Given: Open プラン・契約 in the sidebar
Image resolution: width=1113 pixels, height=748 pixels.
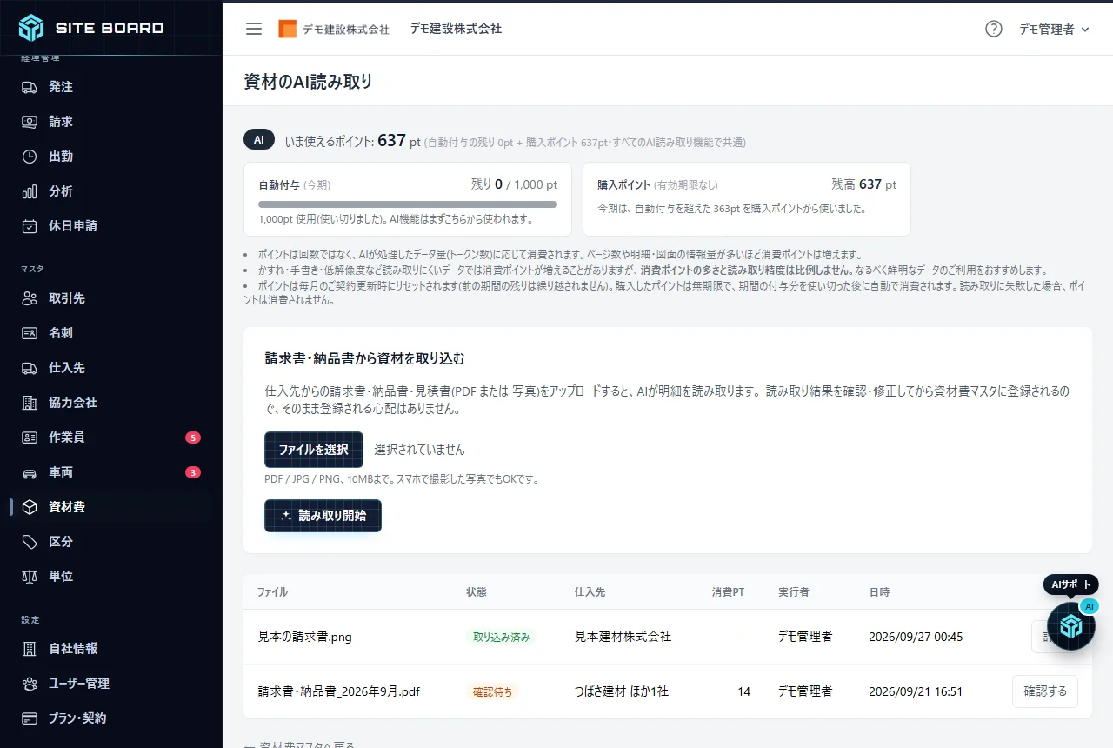Looking at the screenshot, I should pyautogui.click(x=111, y=718).
